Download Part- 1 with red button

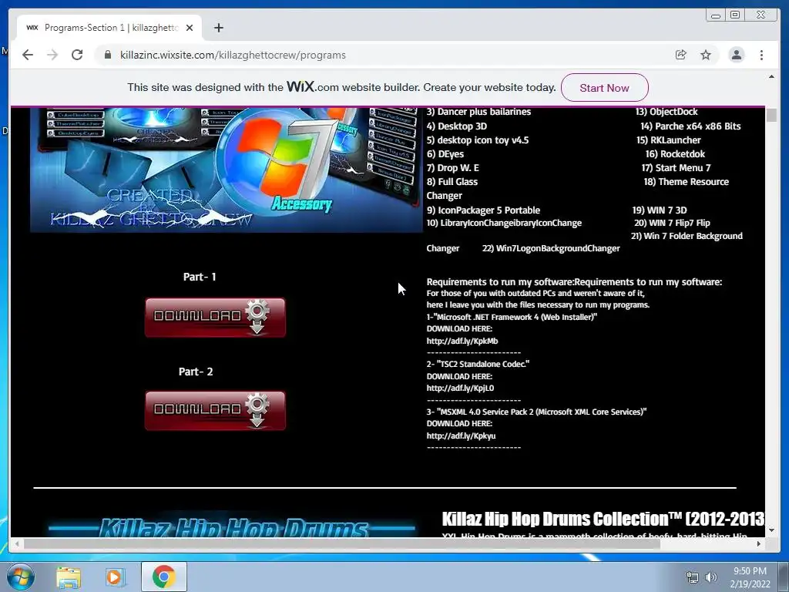click(216, 317)
